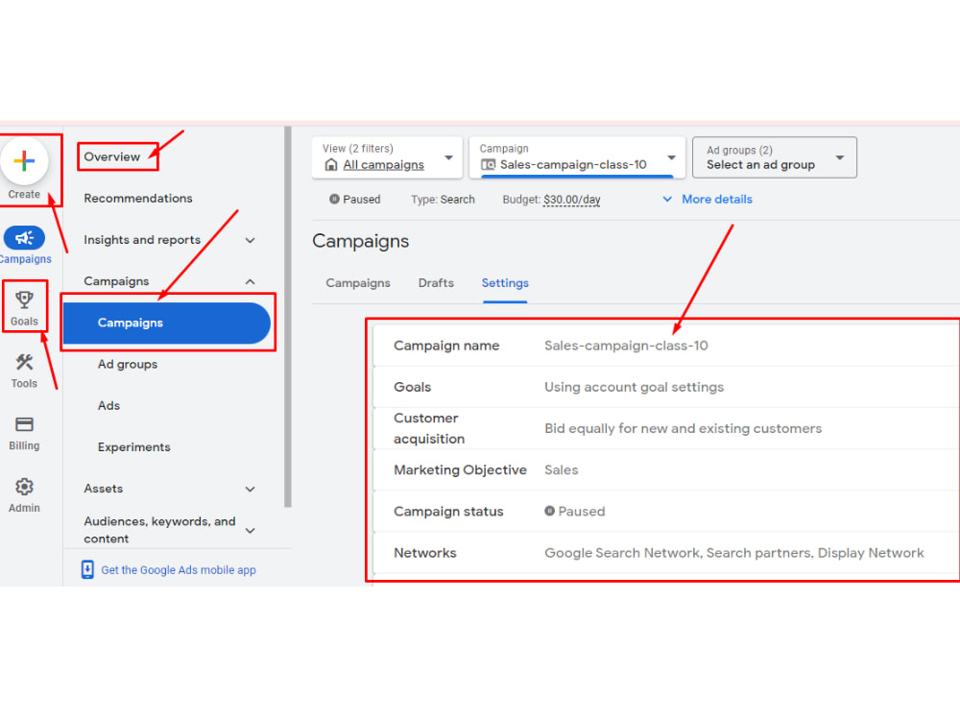Open the Campaign selector dropdown arrow

(x=671, y=158)
